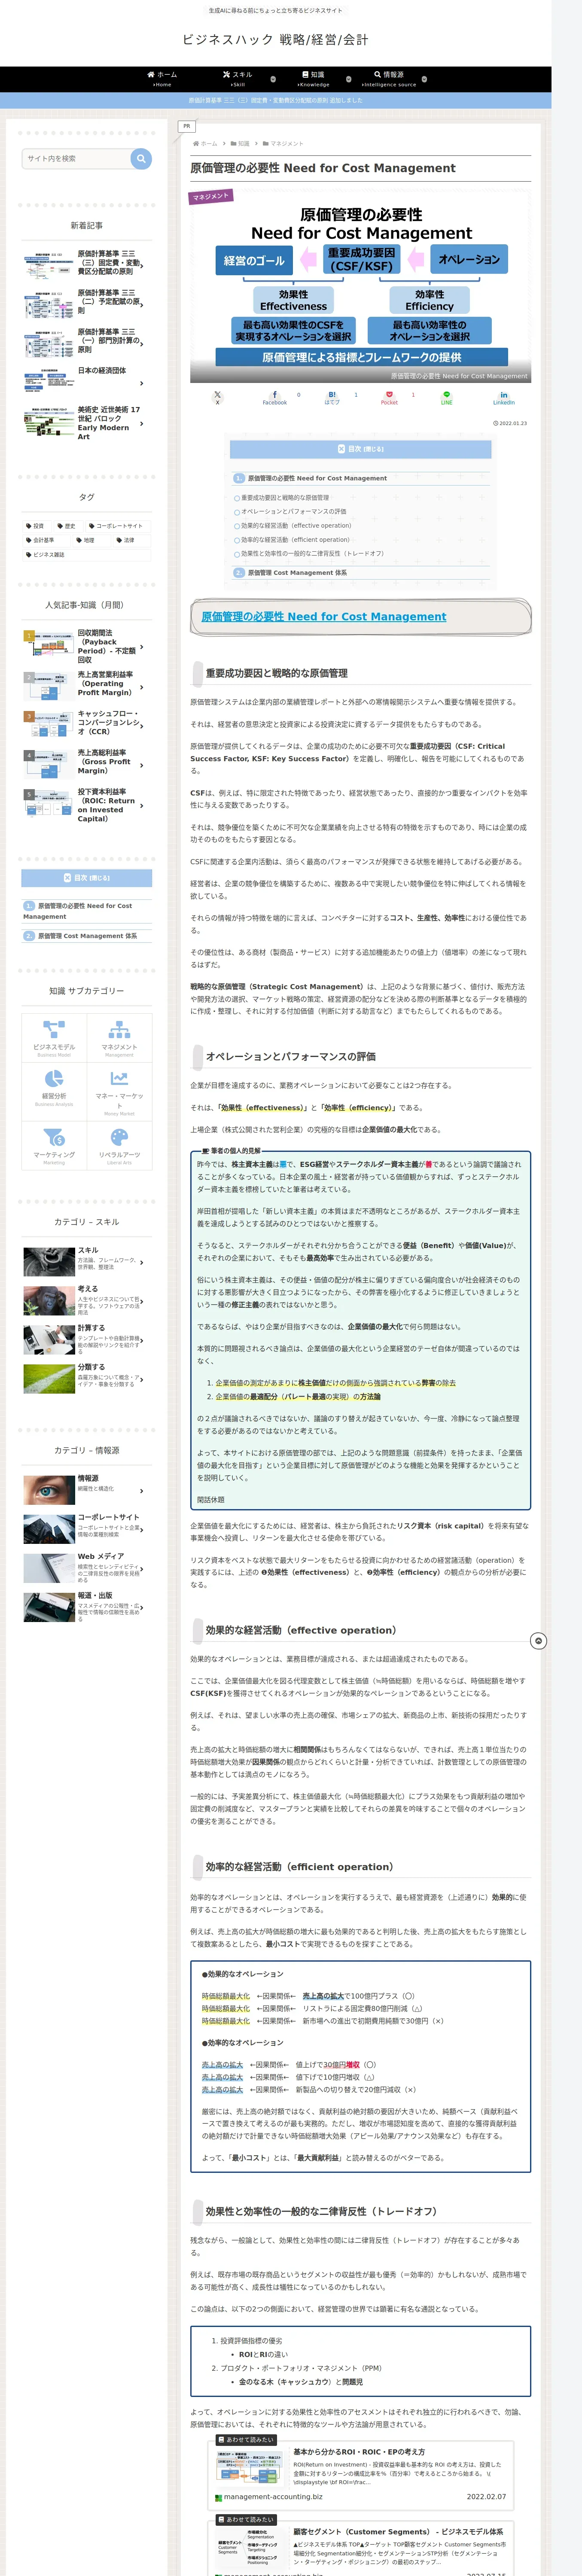Open ranked #5 article 投下資本利益率 (ROIC)

87,805
